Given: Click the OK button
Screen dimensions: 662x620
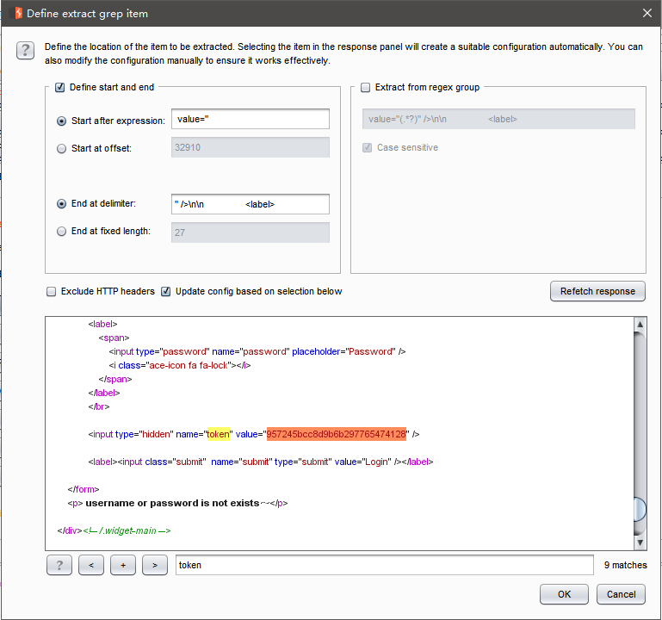Looking at the screenshot, I should (564, 594).
